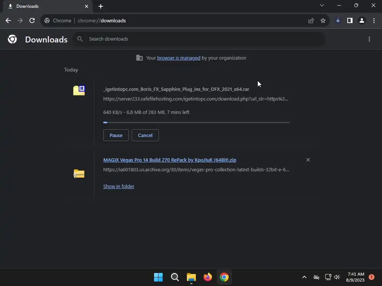Click the zip folder icon of MAGIX download
The image size is (382, 286).
point(79,174)
